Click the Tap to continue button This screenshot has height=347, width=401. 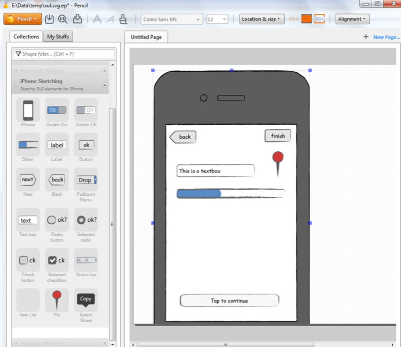tap(230, 301)
